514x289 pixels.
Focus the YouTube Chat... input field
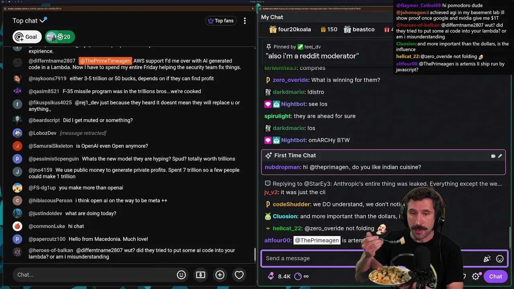pyautogui.click(x=92, y=275)
